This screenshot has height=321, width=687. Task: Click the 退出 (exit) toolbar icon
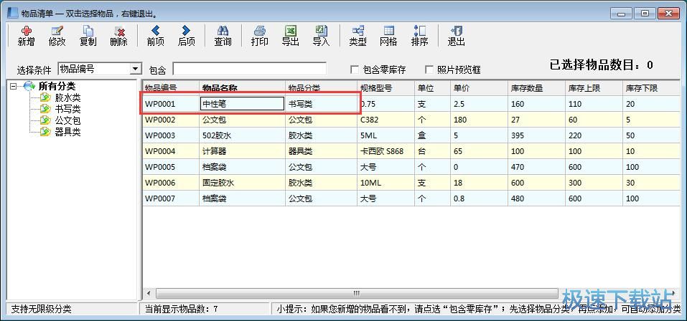[456, 36]
